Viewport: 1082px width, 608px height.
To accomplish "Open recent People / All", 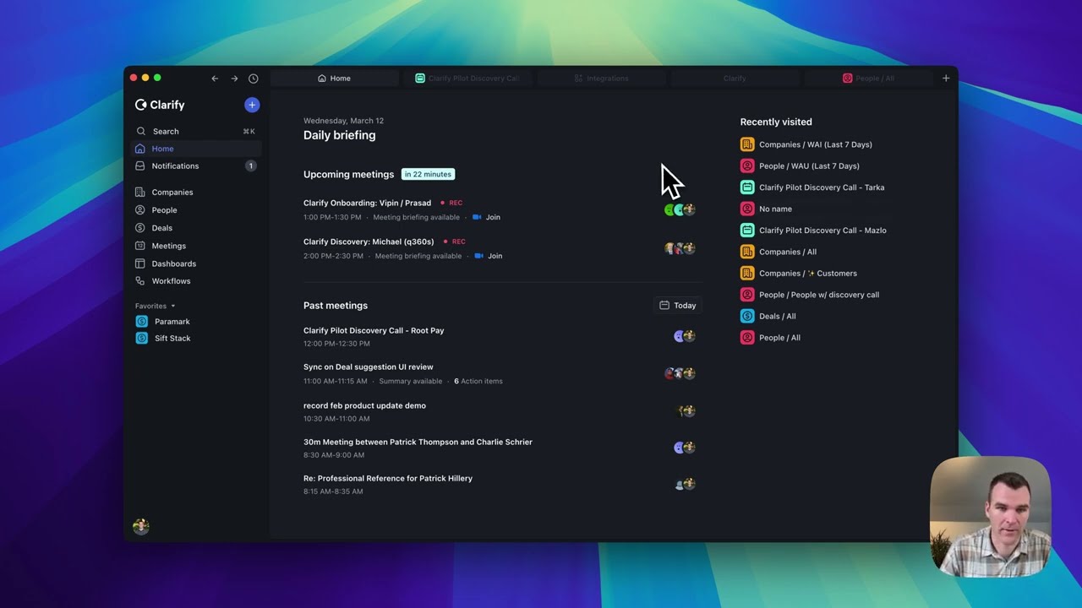I will pos(770,338).
